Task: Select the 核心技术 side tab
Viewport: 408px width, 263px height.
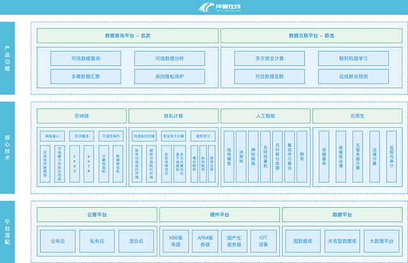Action: pyautogui.click(x=7, y=147)
